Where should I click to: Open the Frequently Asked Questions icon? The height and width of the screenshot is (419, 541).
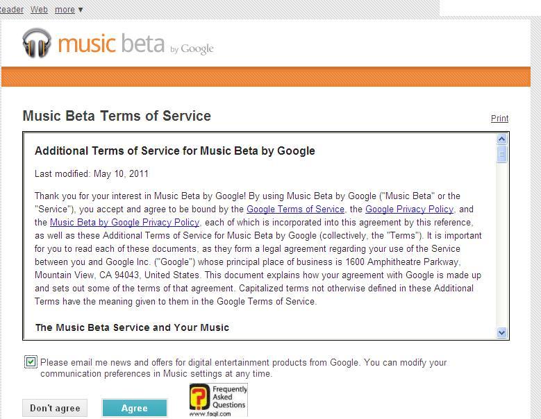click(x=218, y=400)
